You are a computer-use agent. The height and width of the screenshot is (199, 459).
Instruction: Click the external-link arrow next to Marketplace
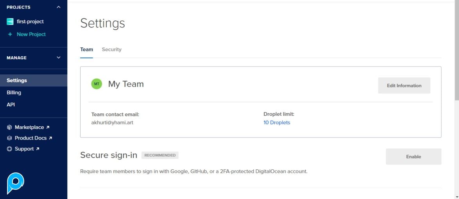point(48,127)
